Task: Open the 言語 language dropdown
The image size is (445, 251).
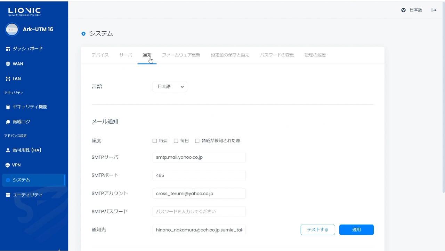Action: [170, 87]
